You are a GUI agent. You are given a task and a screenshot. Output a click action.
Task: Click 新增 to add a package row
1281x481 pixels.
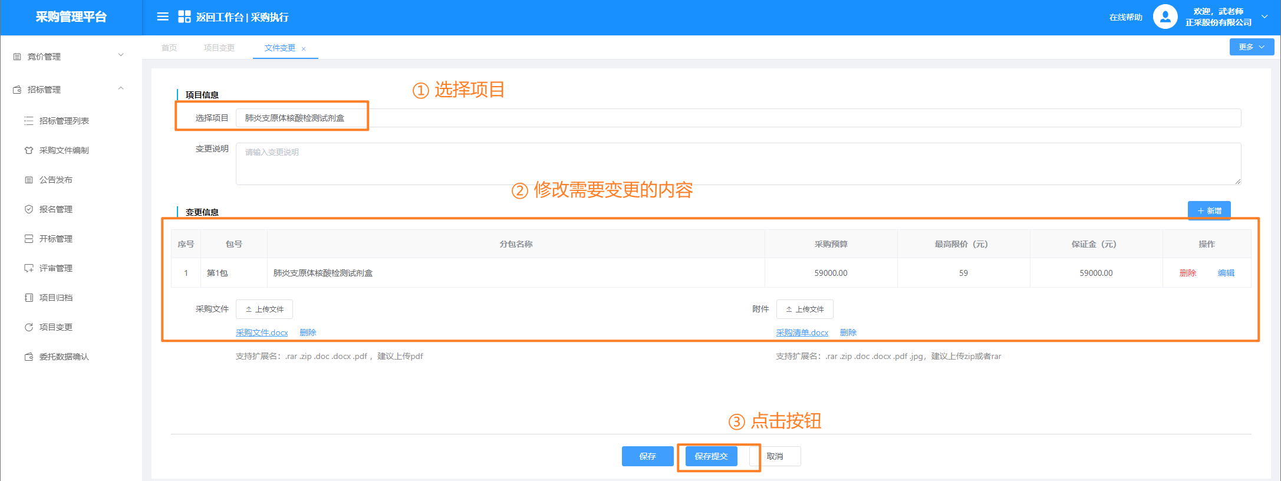(x=1208, y=210)
